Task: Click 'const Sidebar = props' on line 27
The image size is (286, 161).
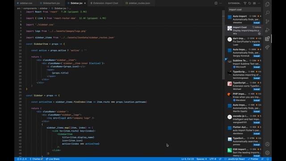Action: (x=39, y=95)
